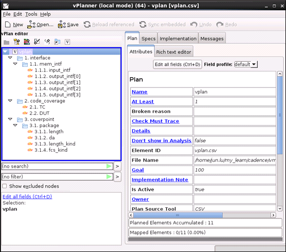This screenshot has width=286, height=252.
Task: Enable Show excluded nodes checkbox
Action: [5, 186]
